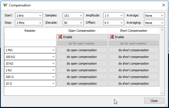Image resolution: width=169 pixels, height=108 pixels.
Task: Open the Samples dropdown showing 151
Action: pyautogui.click(x=73, y=15)
